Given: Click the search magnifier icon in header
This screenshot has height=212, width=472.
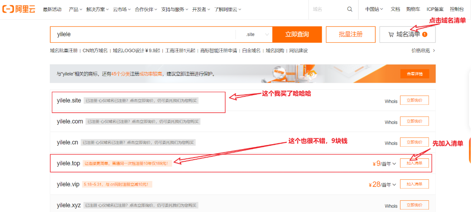Looking at the screenshot, I should point(349,9).
